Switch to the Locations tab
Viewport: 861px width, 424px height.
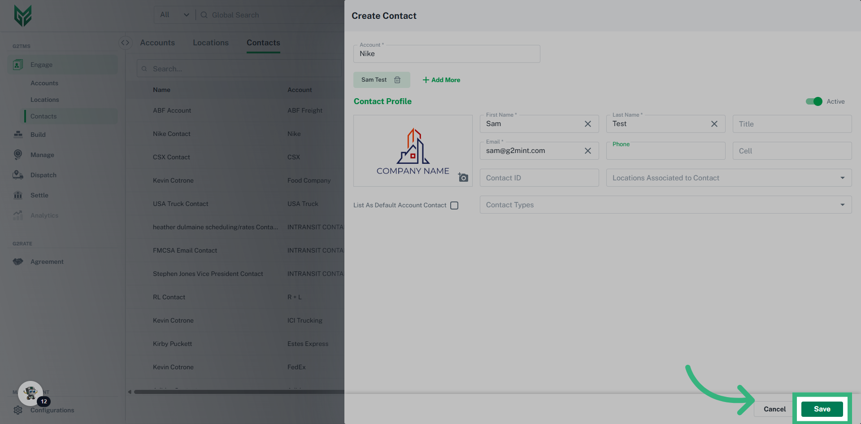[x=211, y=43]
